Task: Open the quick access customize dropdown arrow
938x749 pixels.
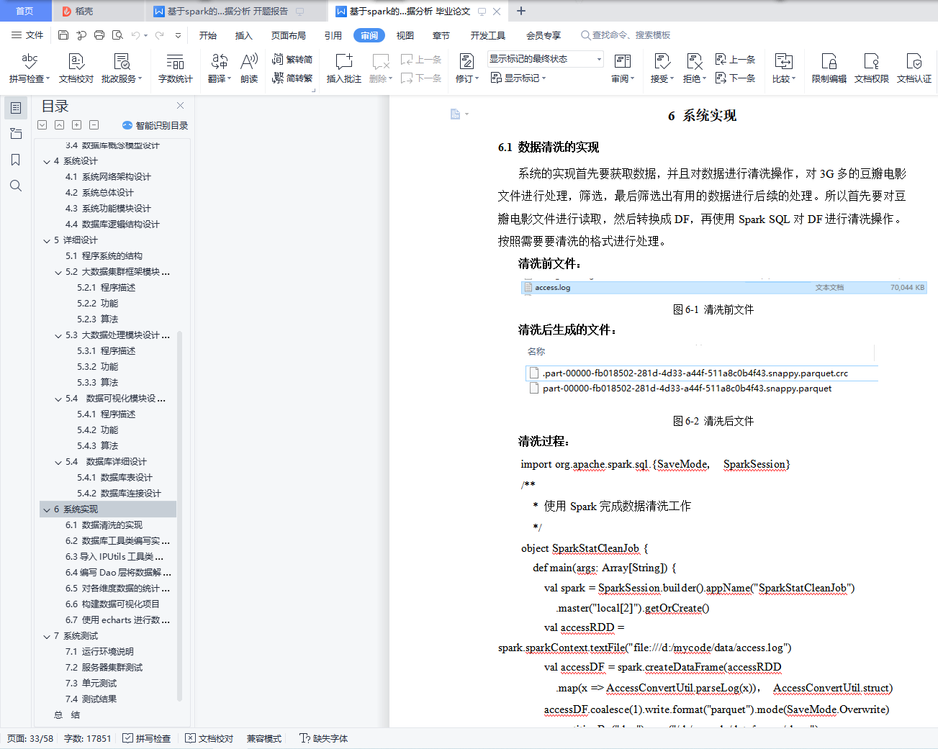Action: coord(178,35)
